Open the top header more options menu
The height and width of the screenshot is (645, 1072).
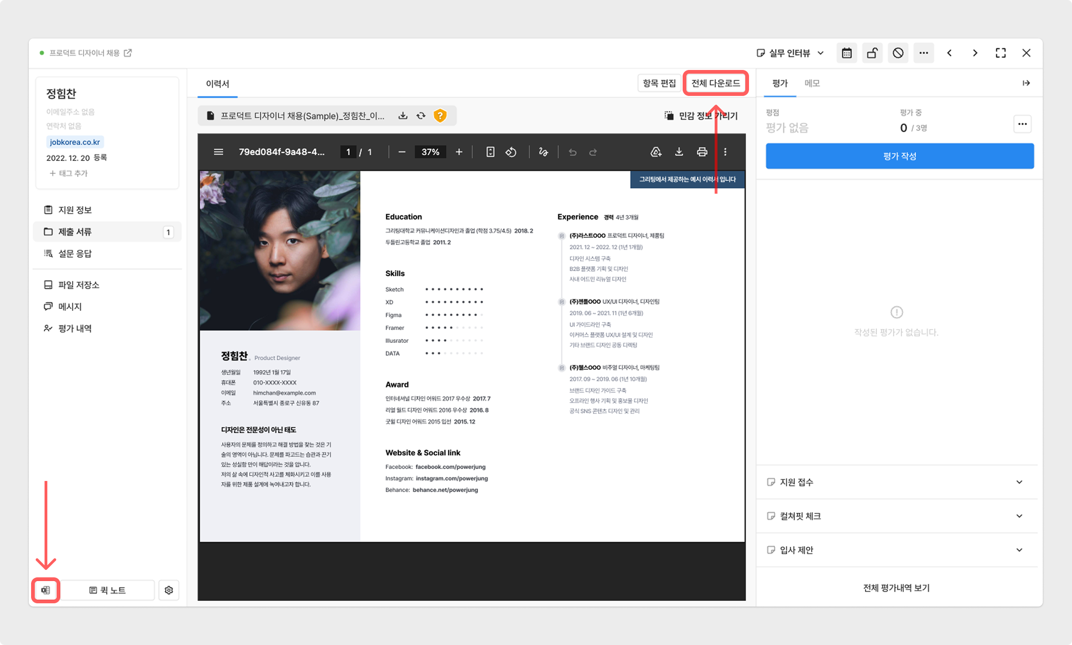[923, 53]
